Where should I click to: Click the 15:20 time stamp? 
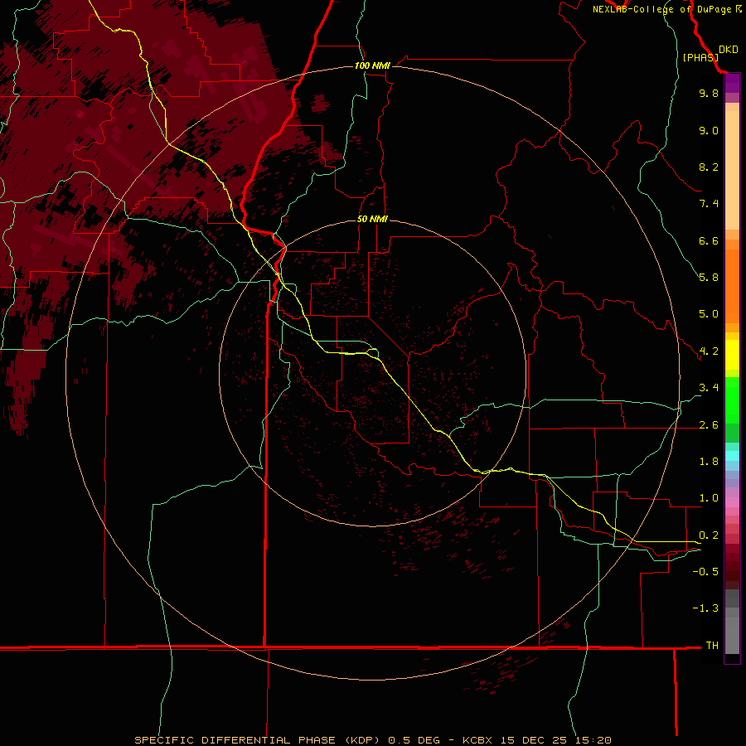pyautogui.click(x=593, y=740)
